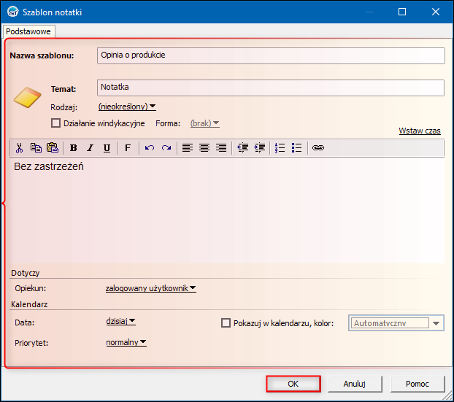Enable Działanie windykacyjne checkbox
This screenshot has height=402, width=454.
tap(55, 123)
